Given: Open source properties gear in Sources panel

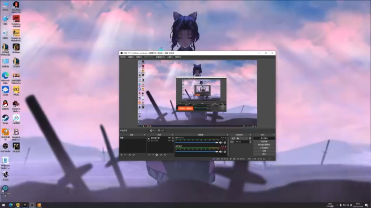Looking at the screenshot, I should 157,155.
